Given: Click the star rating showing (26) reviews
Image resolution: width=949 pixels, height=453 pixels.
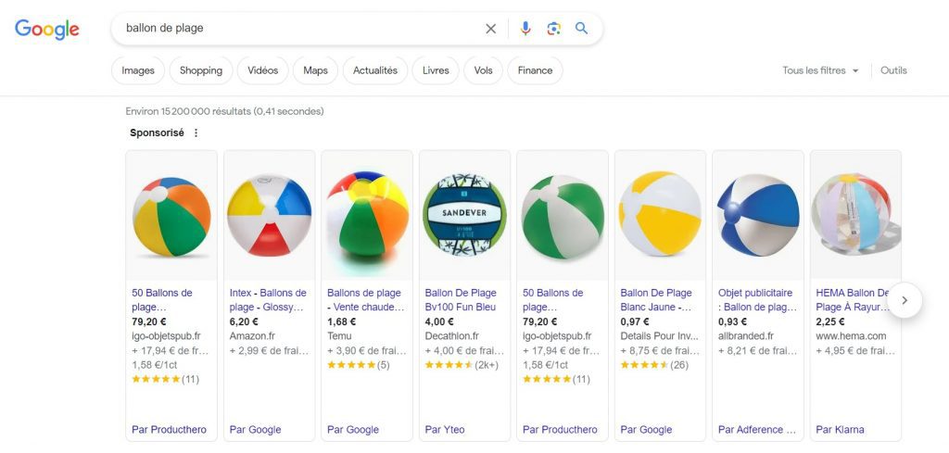Looking at the screenshot, I should point(654,365).
